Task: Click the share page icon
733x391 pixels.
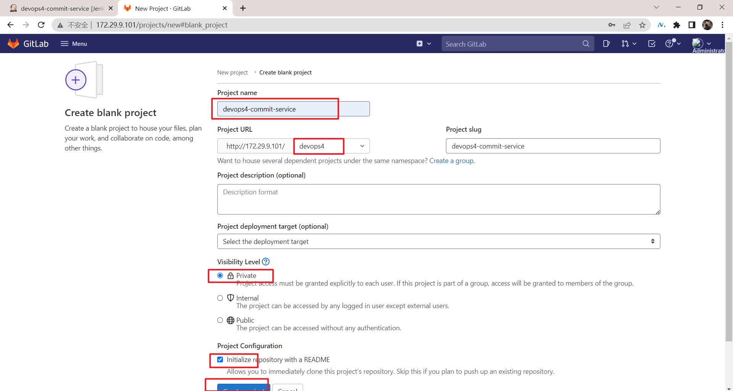Action: point(627,25)
